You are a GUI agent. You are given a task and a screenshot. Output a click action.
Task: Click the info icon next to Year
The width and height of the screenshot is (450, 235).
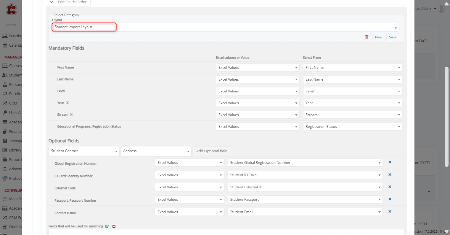pos(67,103)
